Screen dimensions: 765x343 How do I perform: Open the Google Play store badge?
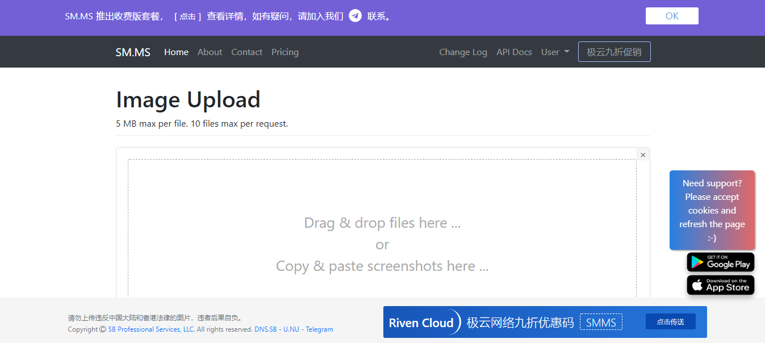[x=720, y=262]
